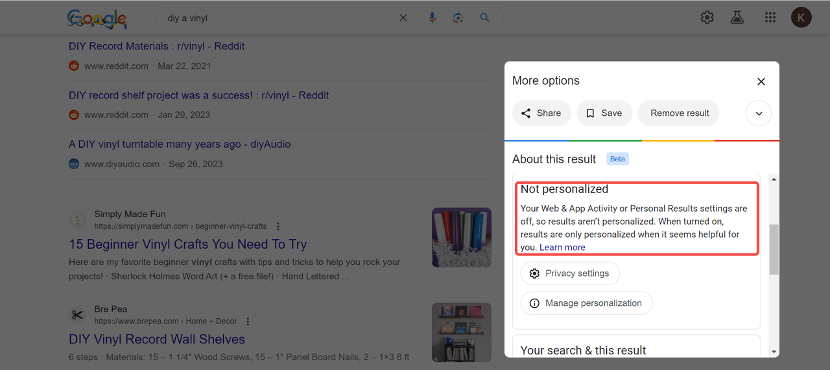
Task: Click the scrollbar up arrow
Action: click(774, 179)
